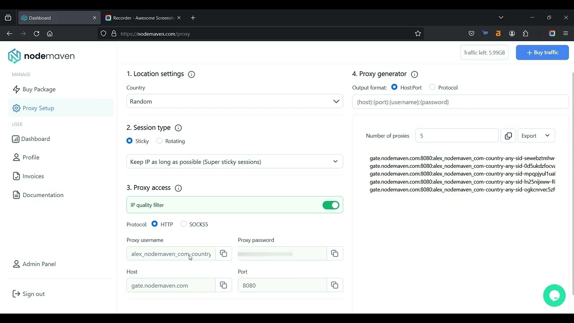Image resolution: width=574 pixels, height=323 pixels.
Task: Show info for Location settings
Action: [x=191, y=74]
